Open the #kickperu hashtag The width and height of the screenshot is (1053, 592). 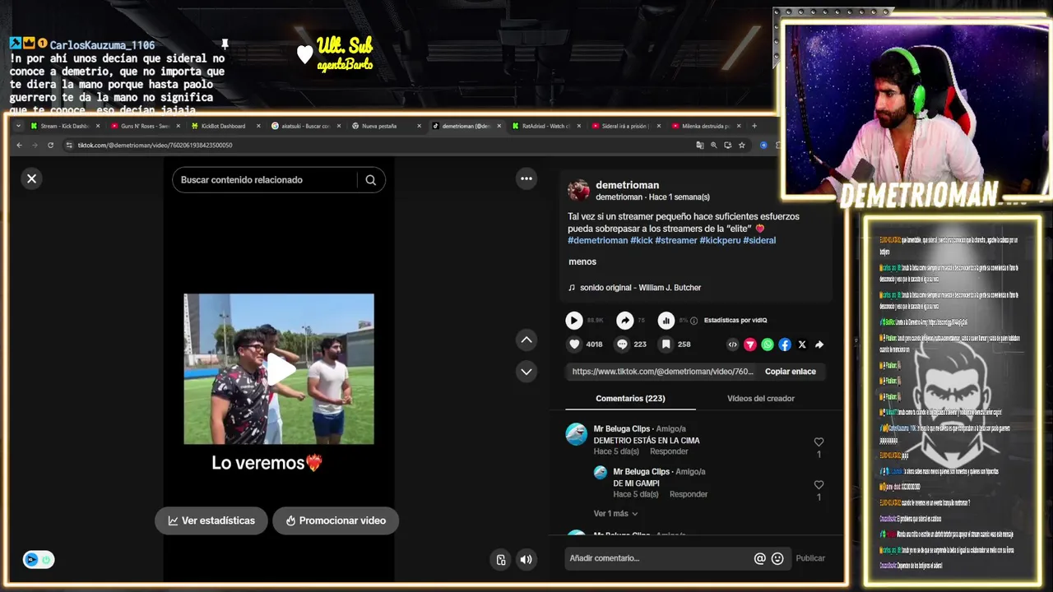(720, 240)
